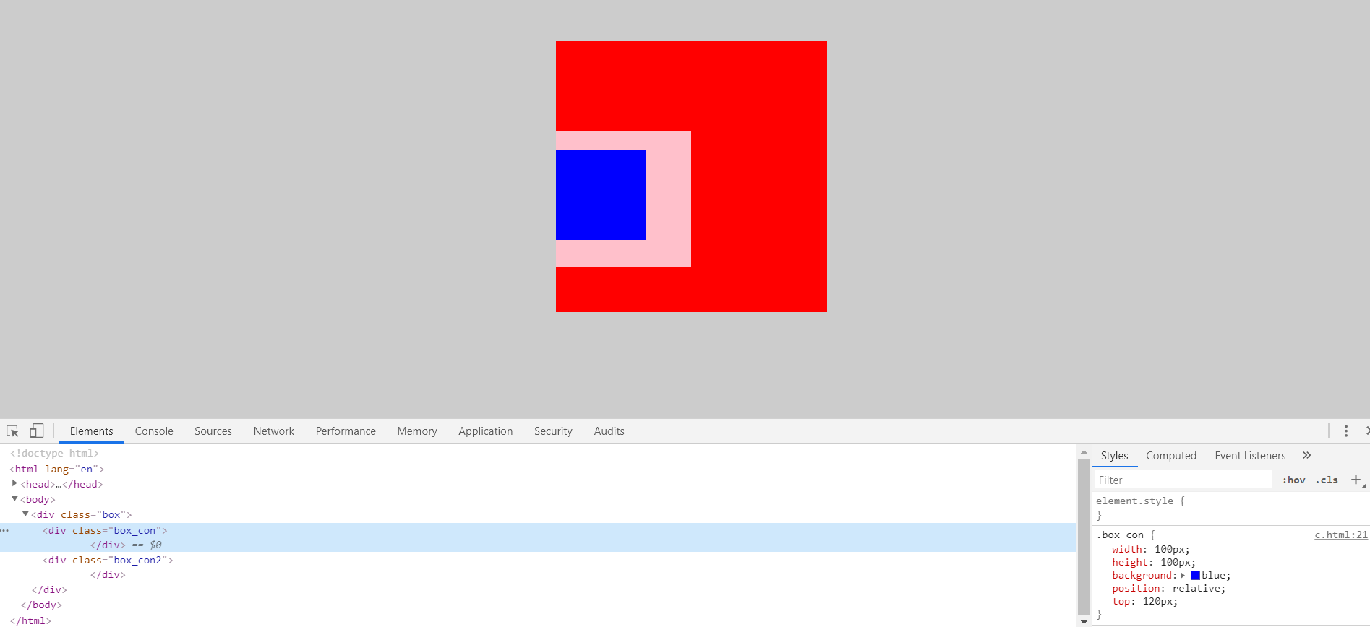Image resolution: width=1370 pixels, height=627 pixels.
Task: Toggle the .cls element classes panel
Action: 1327,480
